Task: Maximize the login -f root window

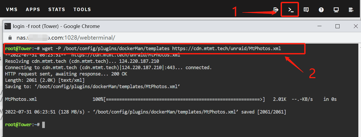Action: click(337, 26)
